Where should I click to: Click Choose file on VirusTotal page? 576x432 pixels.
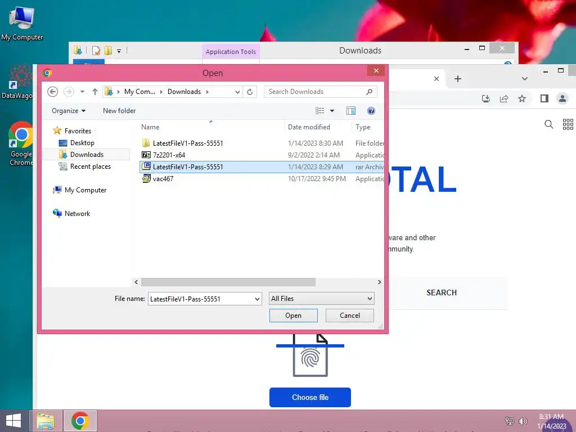coord(310,397)
